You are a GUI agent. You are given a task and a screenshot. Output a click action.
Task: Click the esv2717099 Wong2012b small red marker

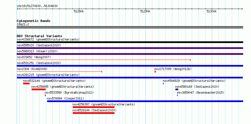[155, 72]
